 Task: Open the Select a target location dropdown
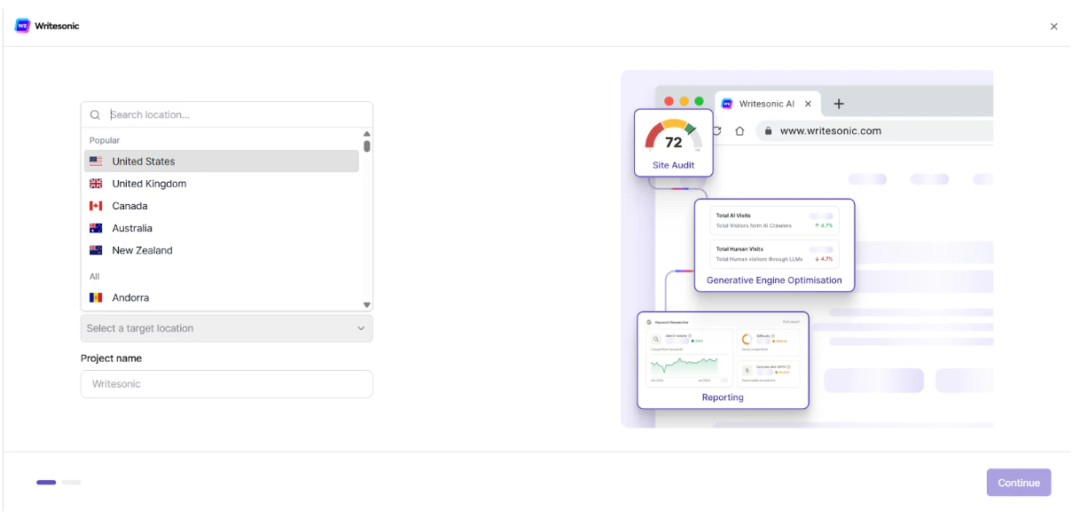pos(227,328)
